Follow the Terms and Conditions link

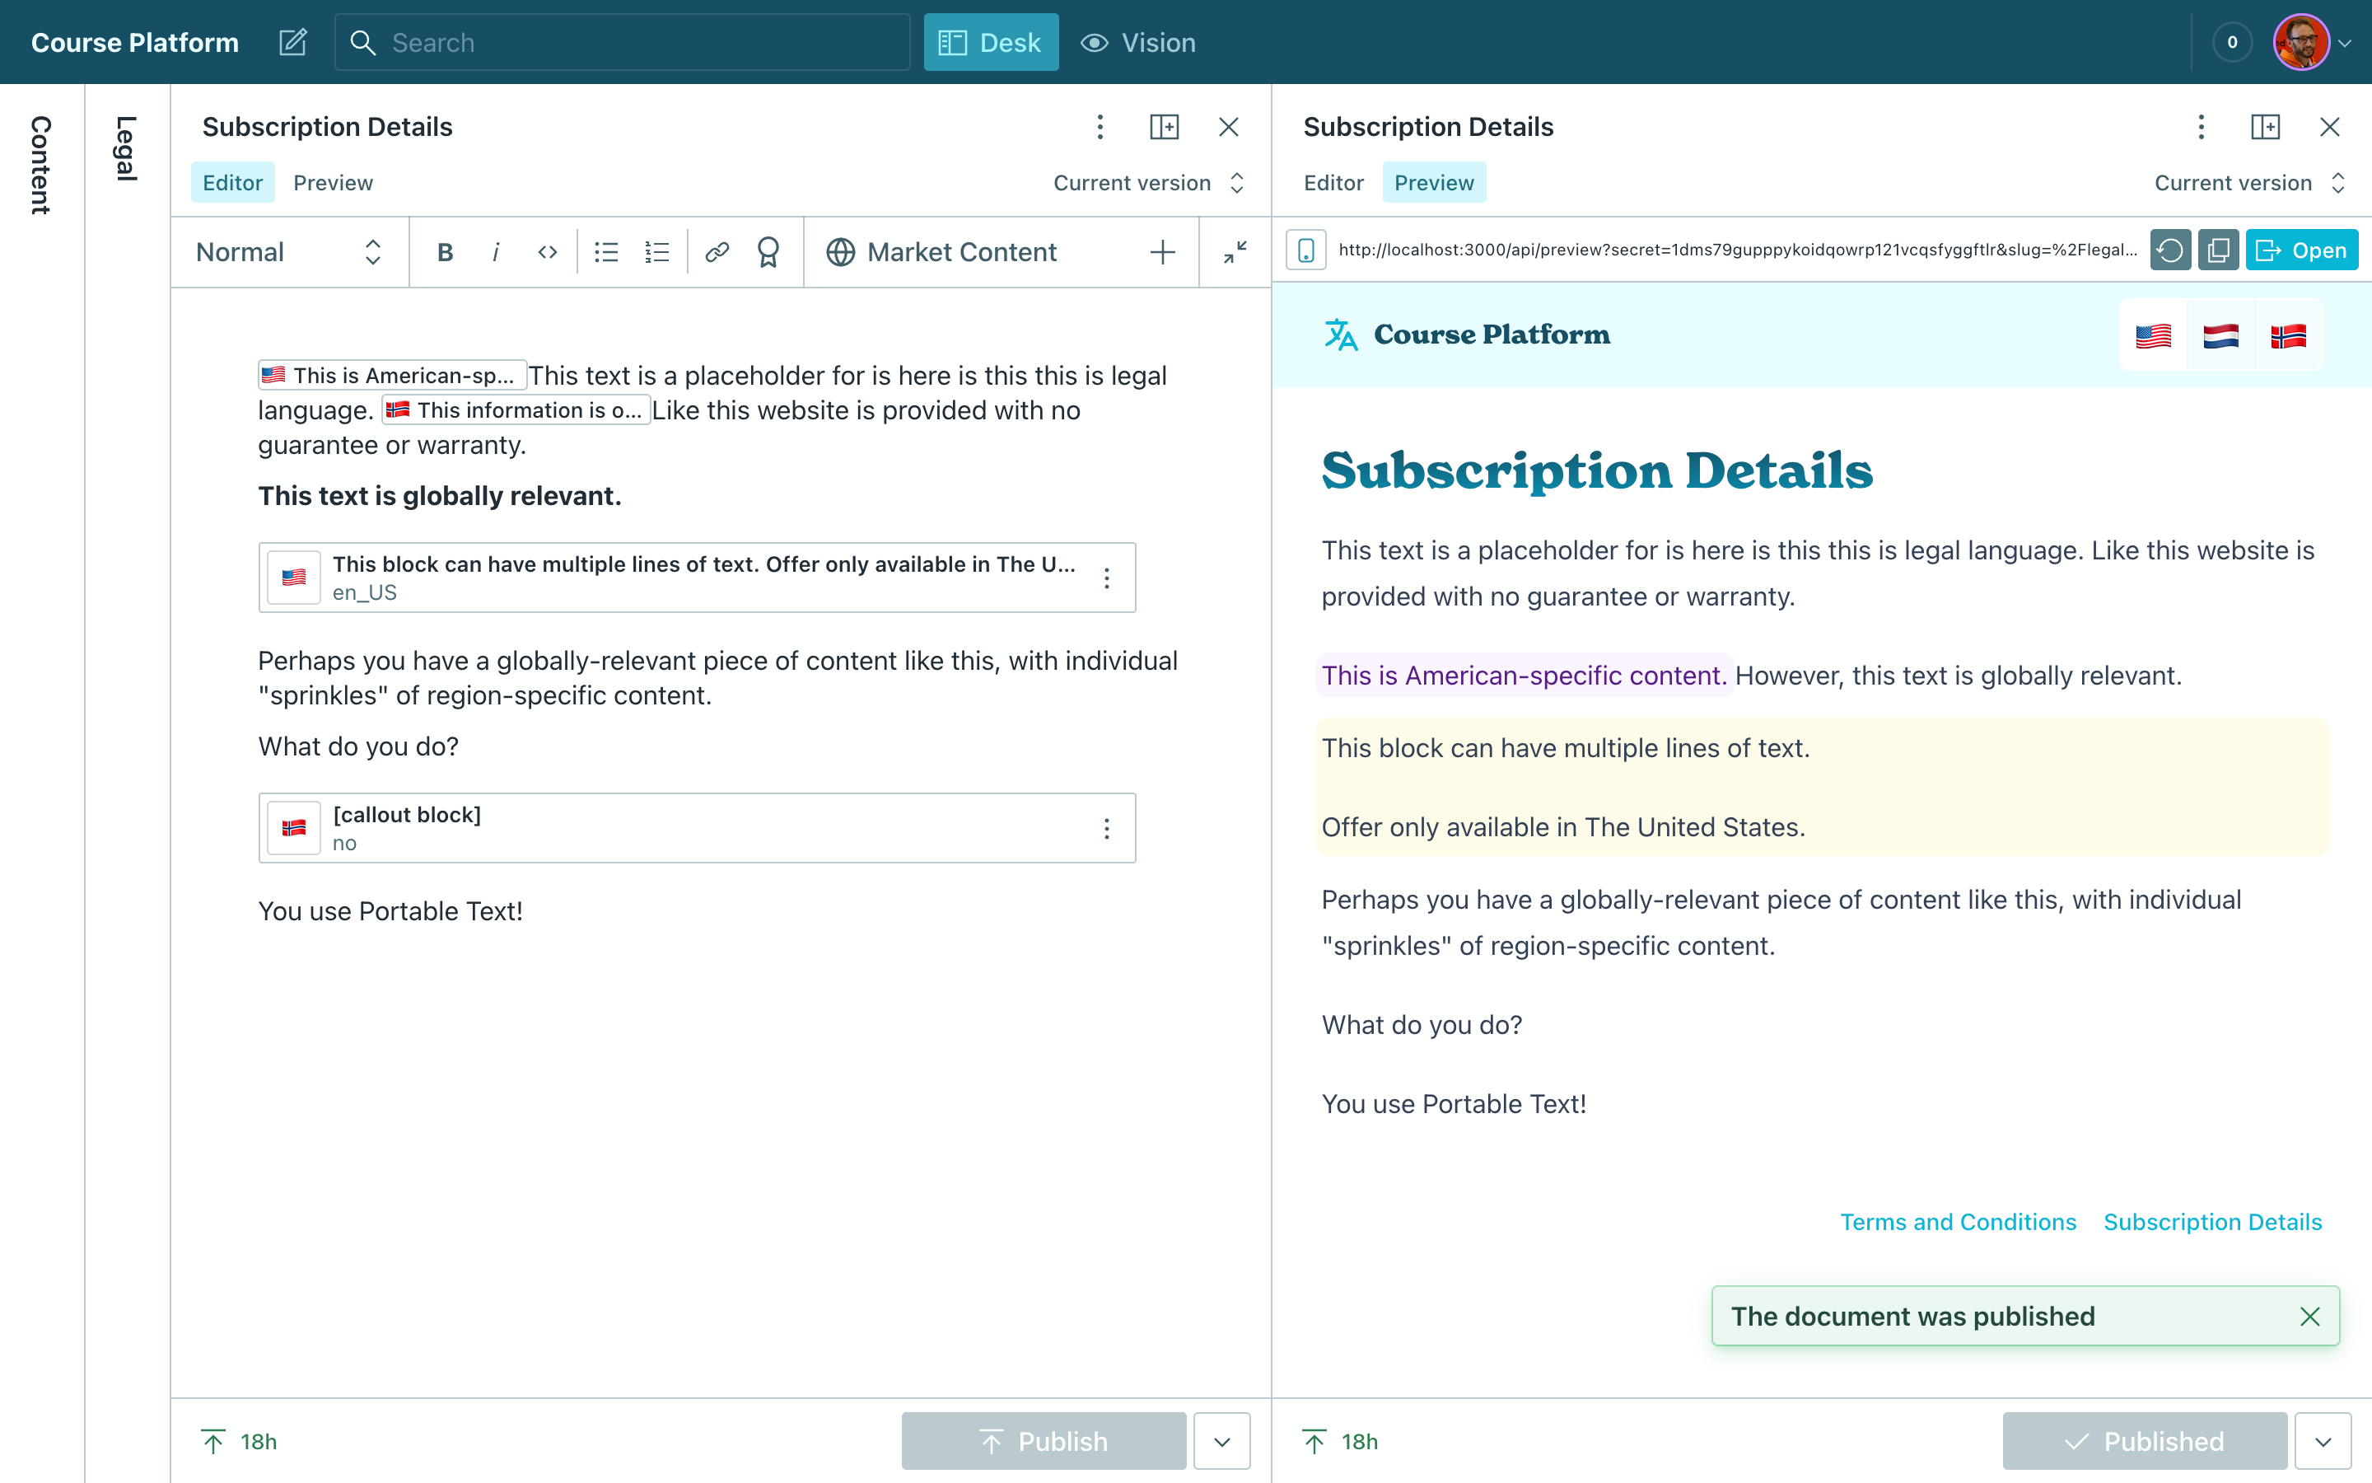[x=1958, y=1222]
